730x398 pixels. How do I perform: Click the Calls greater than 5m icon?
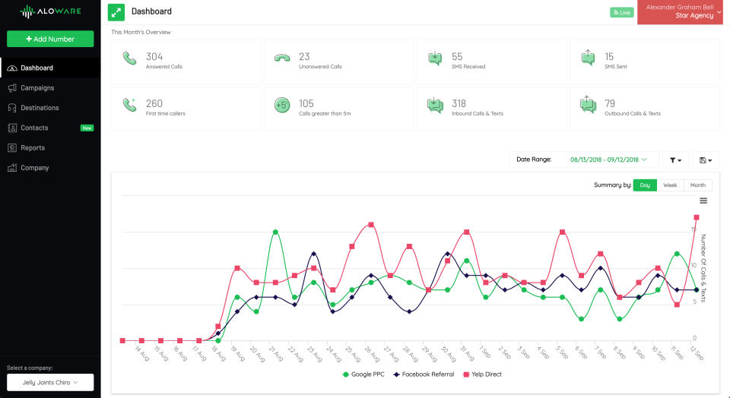282,107
